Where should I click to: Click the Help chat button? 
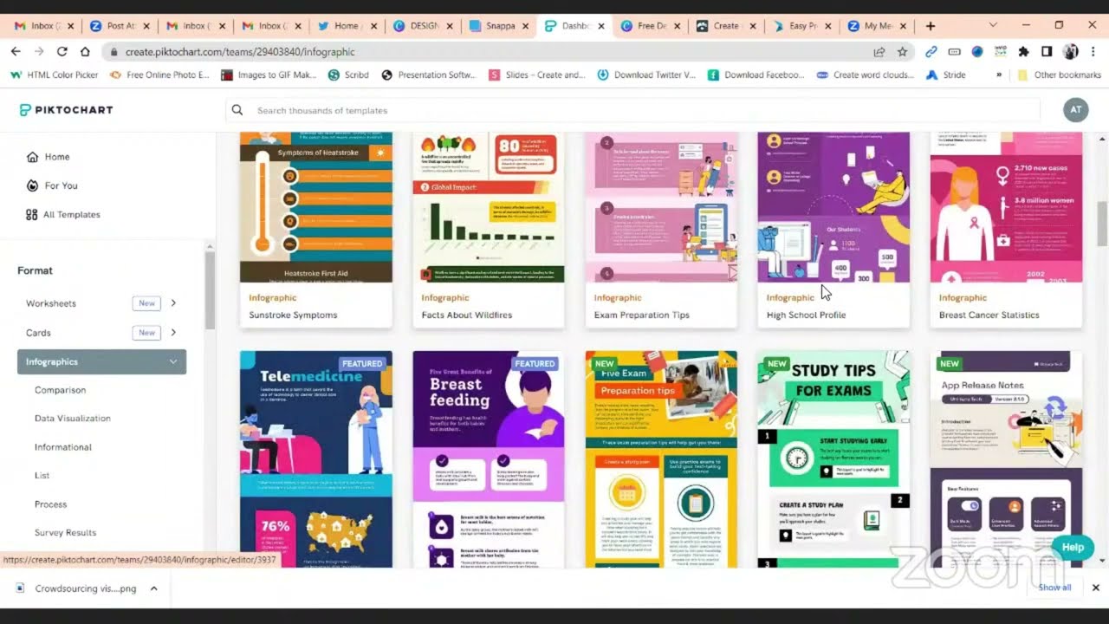[1073, 547]
